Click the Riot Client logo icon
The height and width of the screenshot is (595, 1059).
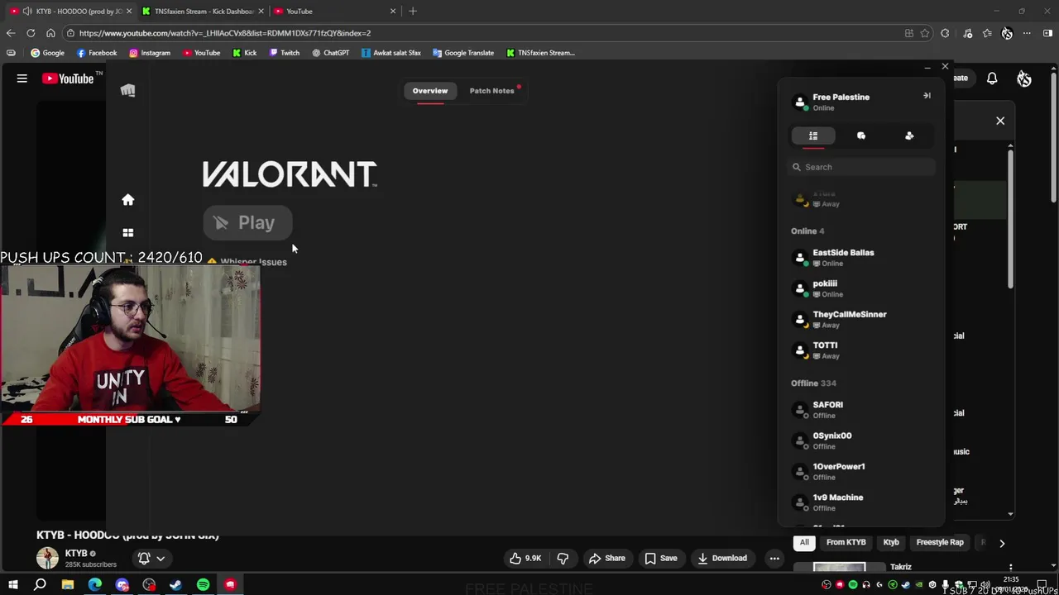127,90
